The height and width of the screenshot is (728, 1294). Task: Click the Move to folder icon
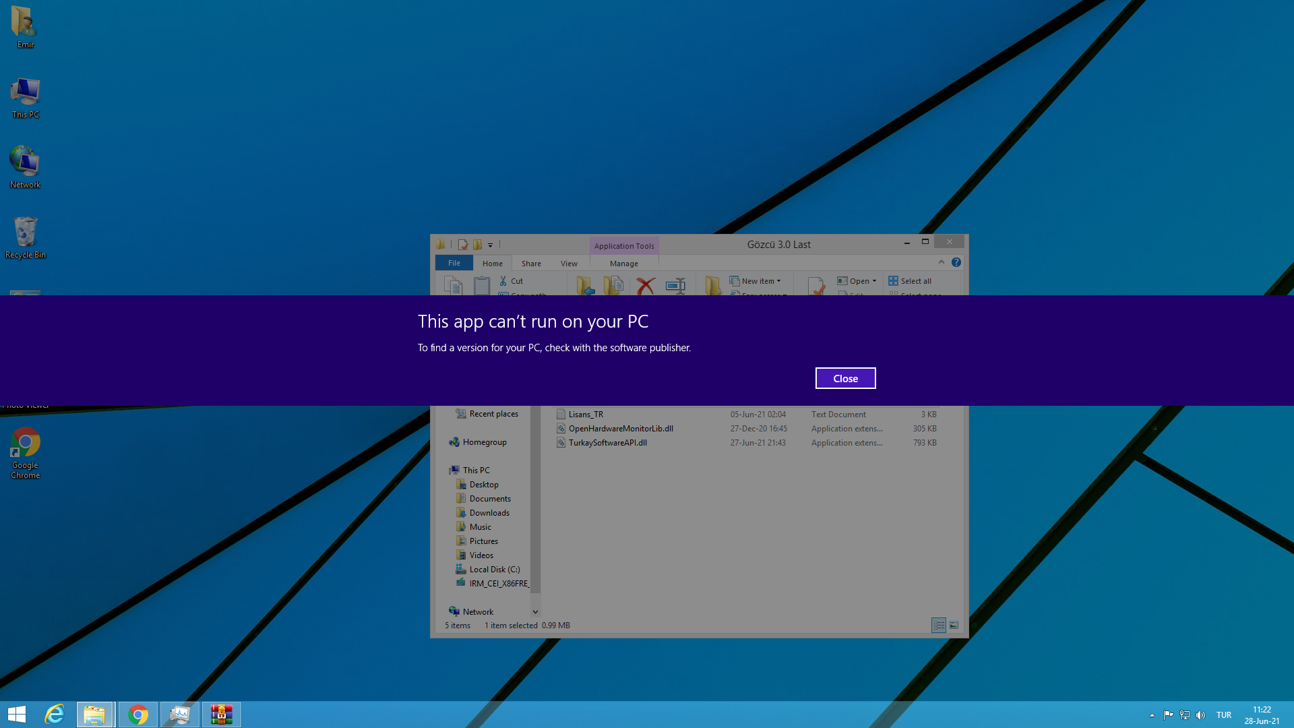(x=585, y=286)
